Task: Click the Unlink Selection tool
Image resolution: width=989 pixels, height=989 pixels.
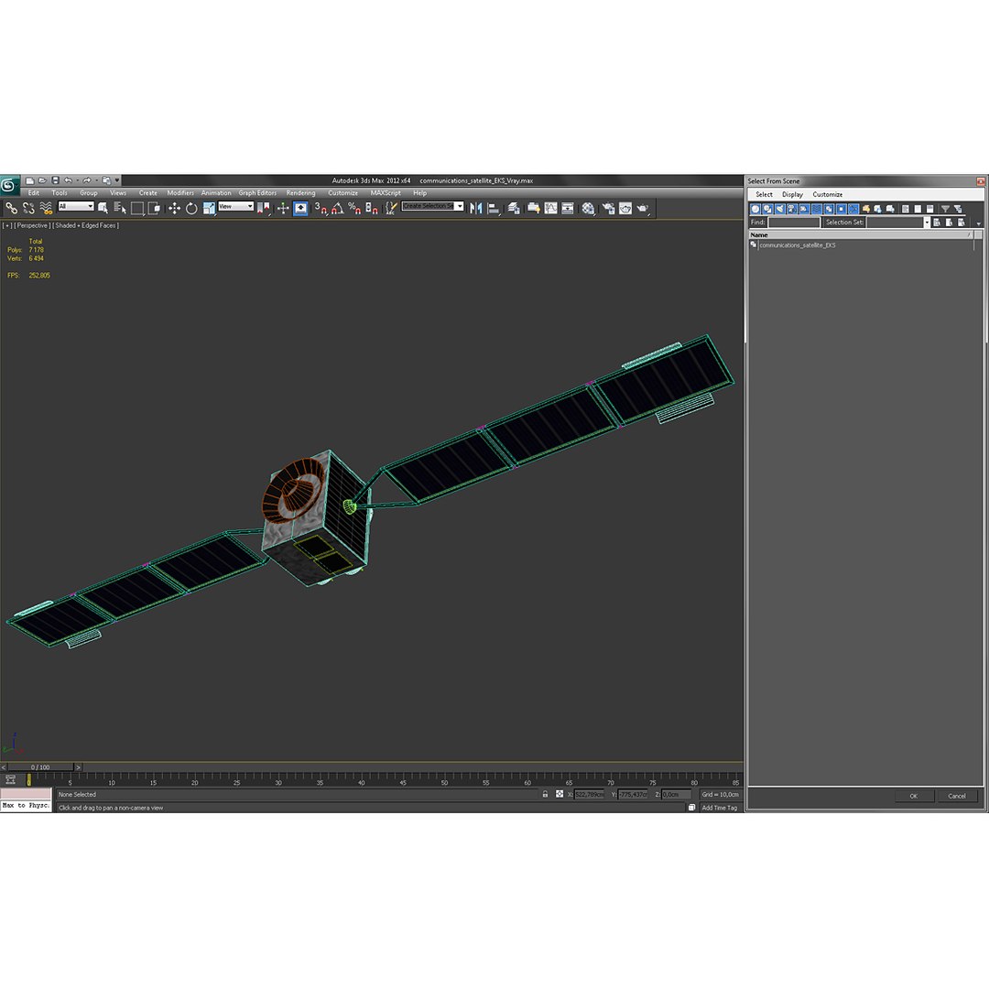Action: coord(28,208)
